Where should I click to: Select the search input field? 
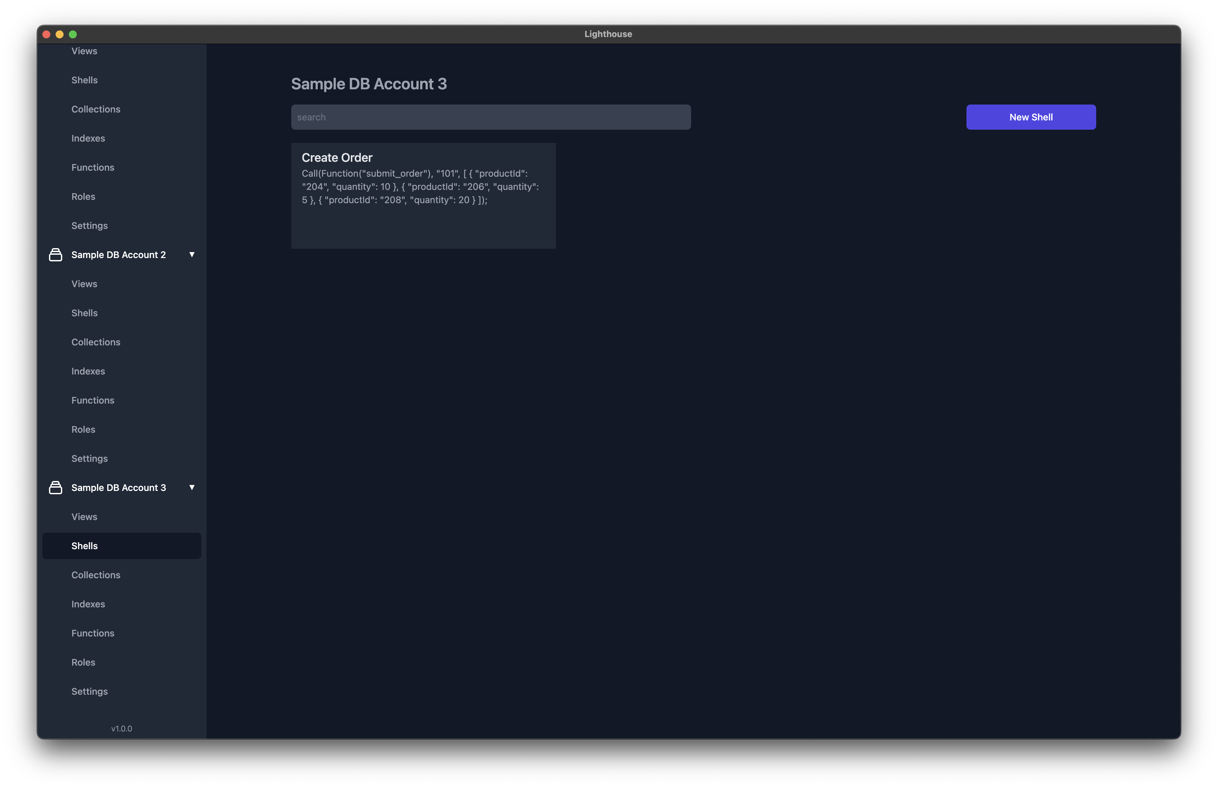[490, 116]
